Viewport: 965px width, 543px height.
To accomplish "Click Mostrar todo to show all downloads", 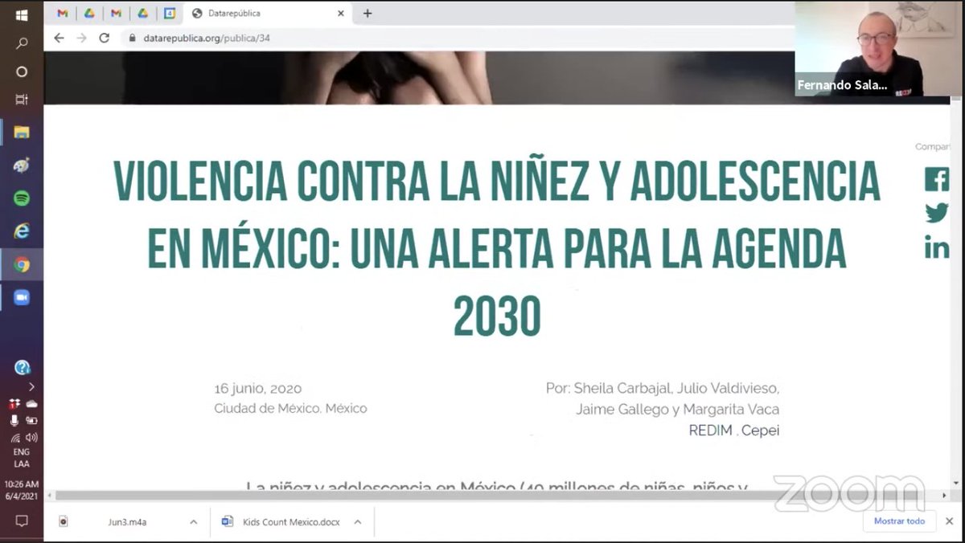I will click(x=899, y=521).
